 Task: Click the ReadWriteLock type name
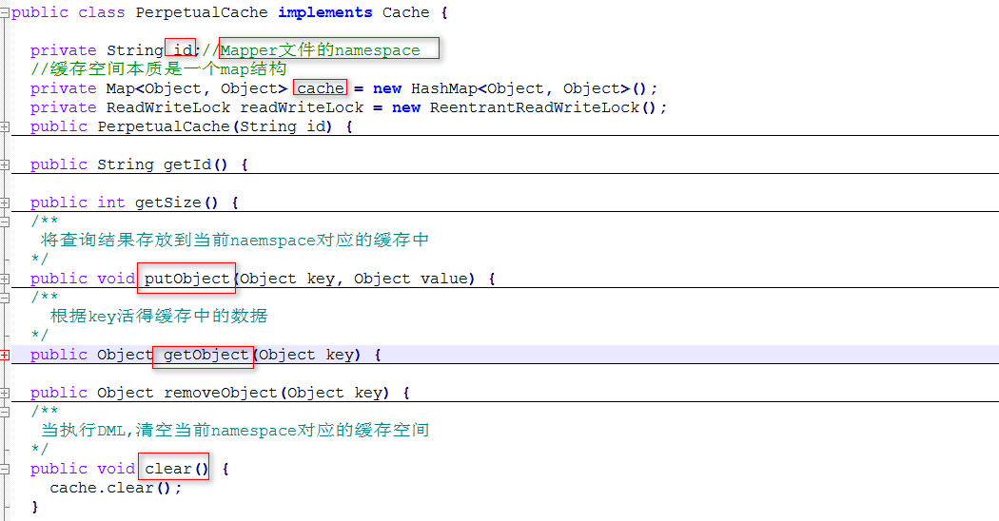(x=168, y=107)
